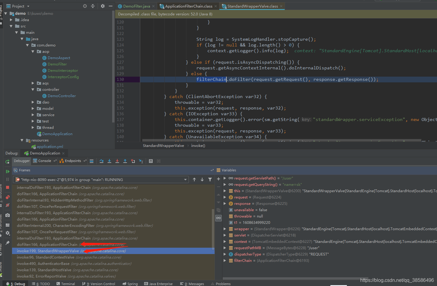Open Evaluate Expression calculator
This screenshot has width=437, height=286.
tap(151, 161)
